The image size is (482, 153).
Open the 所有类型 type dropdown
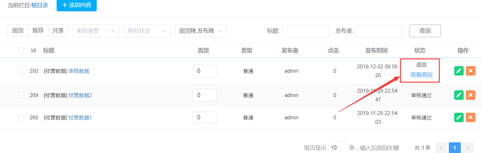(x=96, y=31)
